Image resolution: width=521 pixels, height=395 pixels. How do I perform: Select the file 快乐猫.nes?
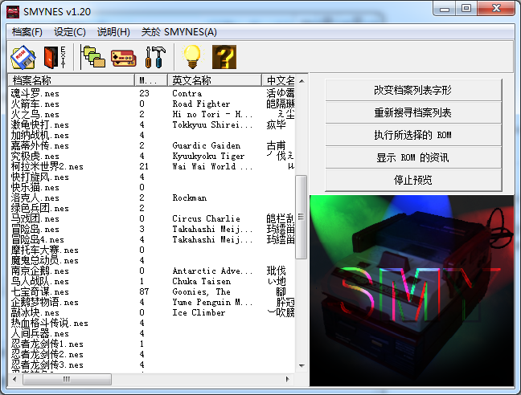pos(35,187)
